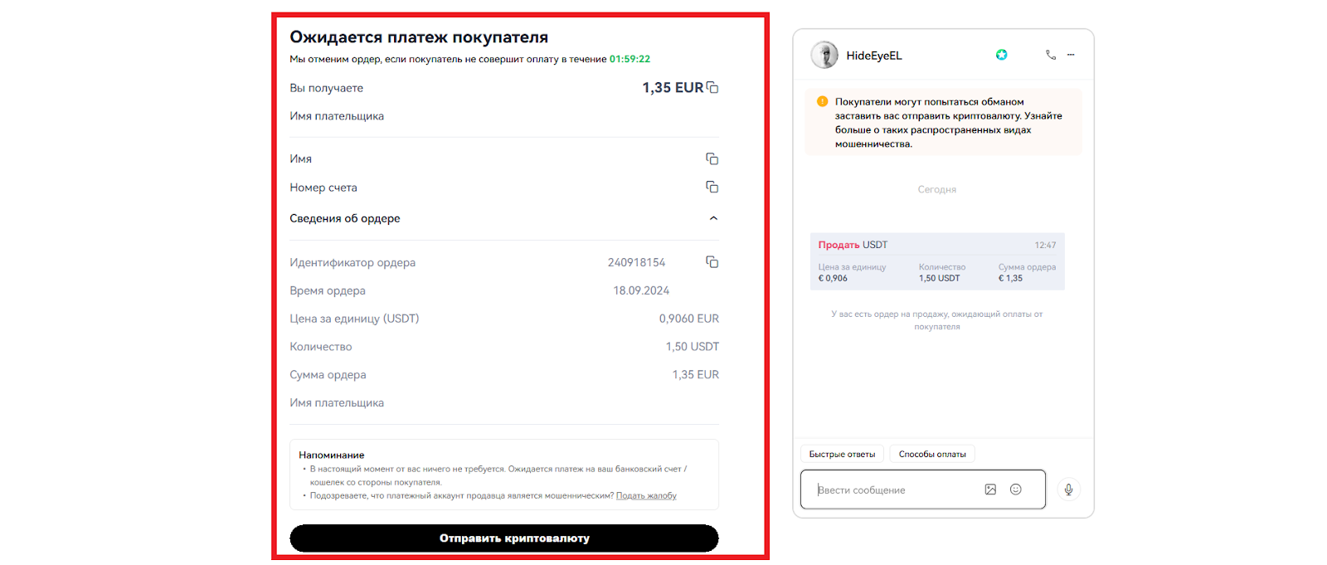Copy order identifier 240918154

pos(712,262)
